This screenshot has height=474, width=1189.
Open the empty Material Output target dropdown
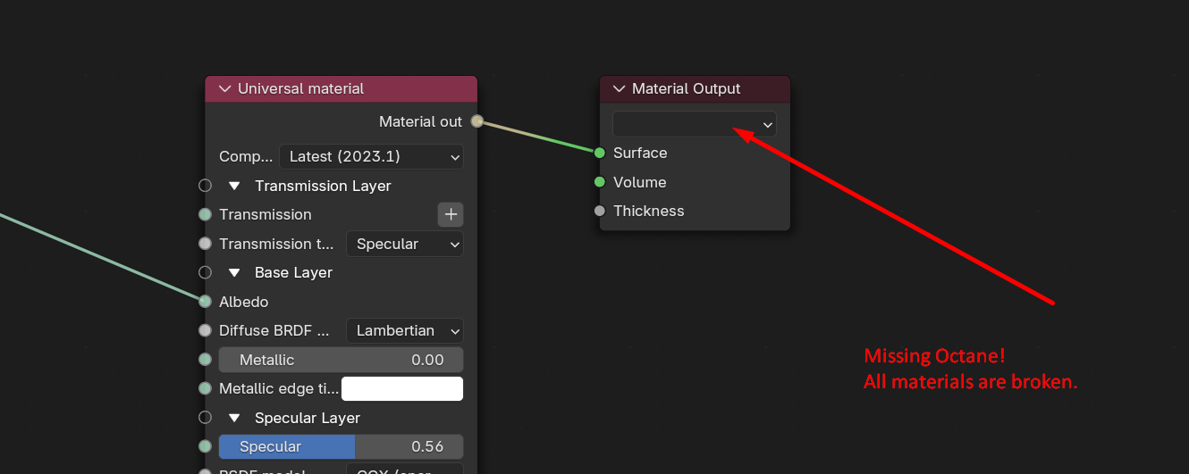(694, 124)
